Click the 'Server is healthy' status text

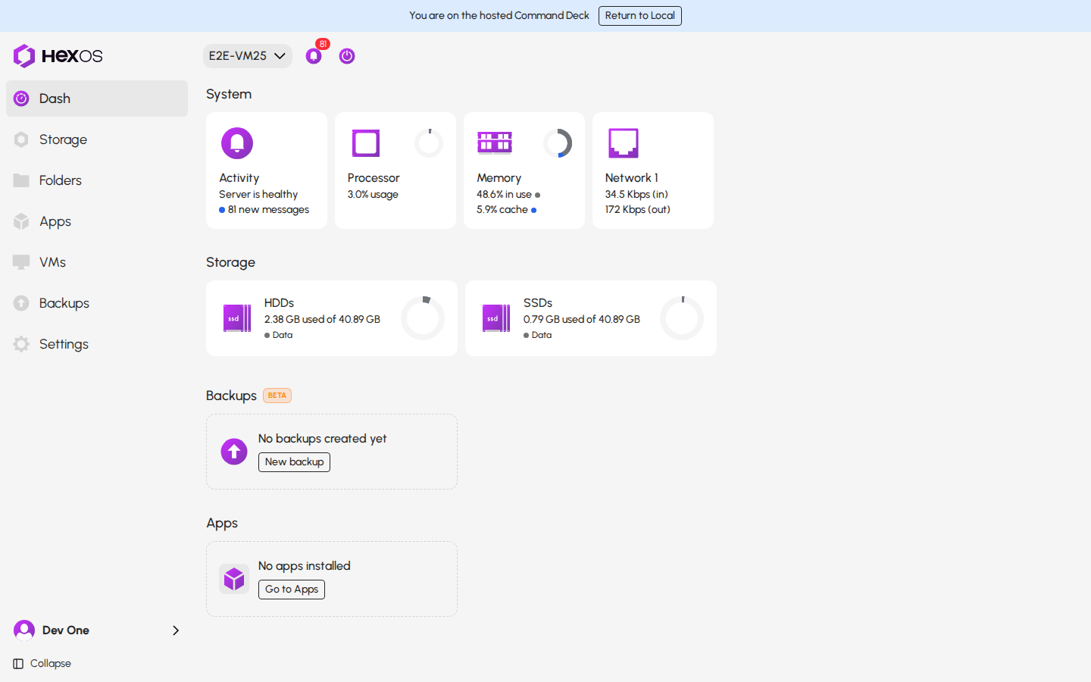[258, 195]
